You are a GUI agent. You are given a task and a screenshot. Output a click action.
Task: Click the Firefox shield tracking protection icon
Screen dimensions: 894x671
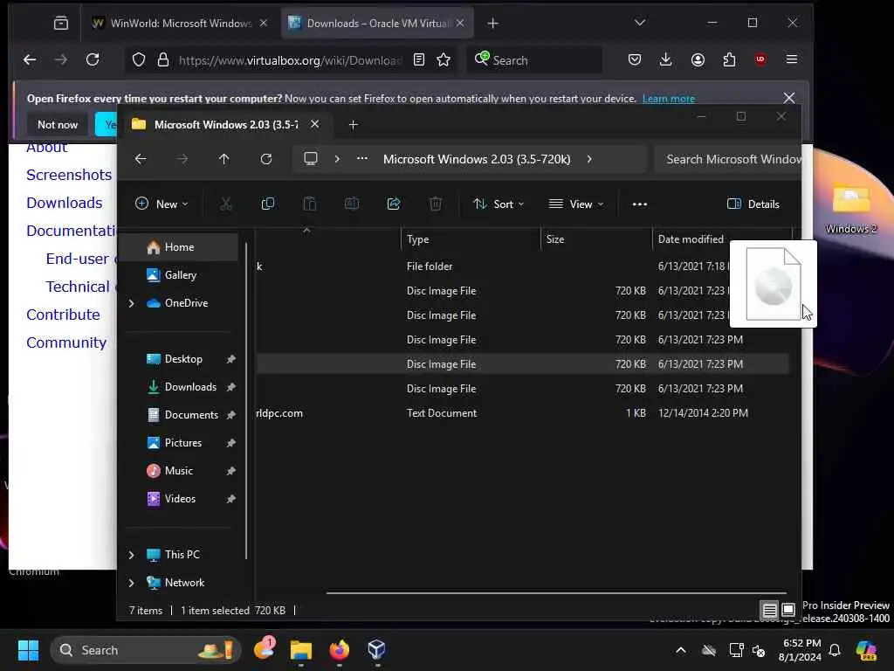click(139, 59)
